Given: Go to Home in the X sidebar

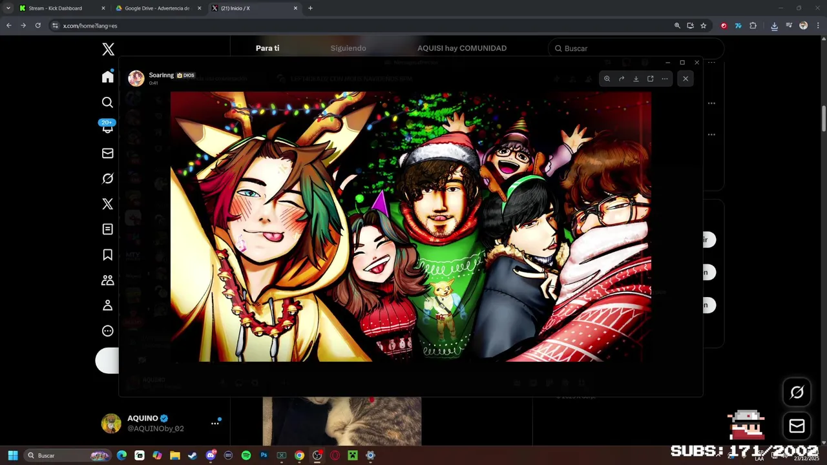Looking at the screenshot, I should click(x=108, y=77).
